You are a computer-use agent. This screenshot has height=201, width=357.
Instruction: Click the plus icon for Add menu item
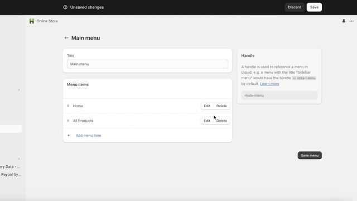[x=69, y=135]
